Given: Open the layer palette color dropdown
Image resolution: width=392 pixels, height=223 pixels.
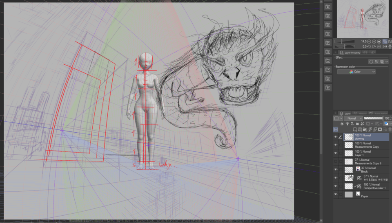Looking at the screenshot, I should [x=338, y=118].
